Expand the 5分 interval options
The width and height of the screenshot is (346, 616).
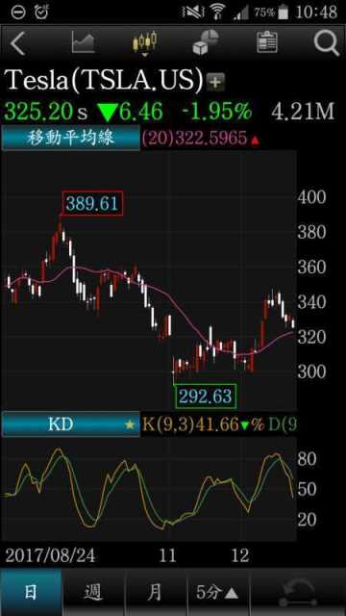point(218,593)
